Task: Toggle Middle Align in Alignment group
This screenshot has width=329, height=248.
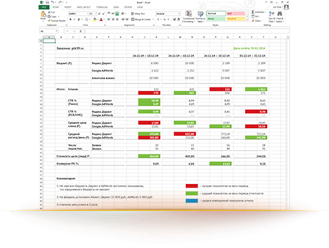Action: point(113,14)
